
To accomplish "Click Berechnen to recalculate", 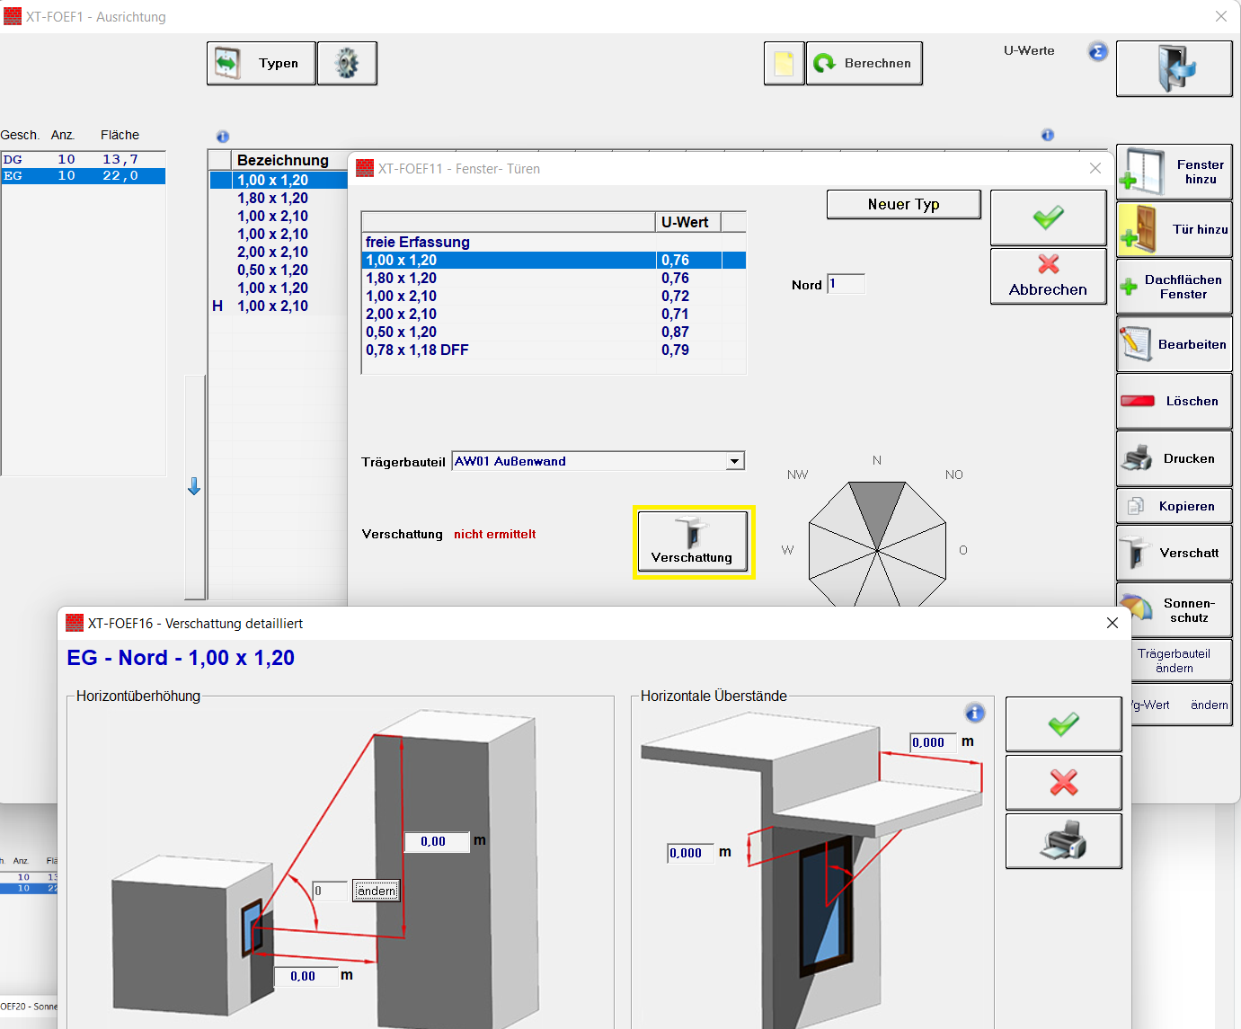I will [864, 63].
